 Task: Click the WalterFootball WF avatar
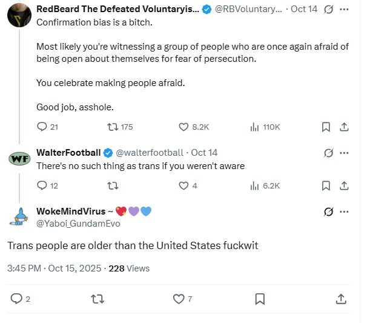pyautogui.click(x=19, y=159)
